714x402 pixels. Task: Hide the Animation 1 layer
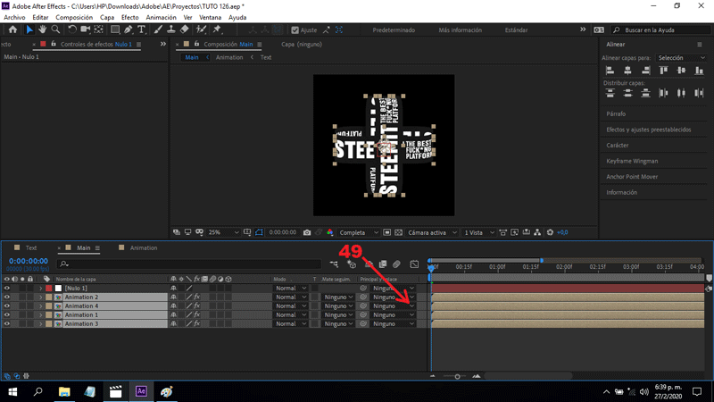pyautogui.click(x=6, y=315)
